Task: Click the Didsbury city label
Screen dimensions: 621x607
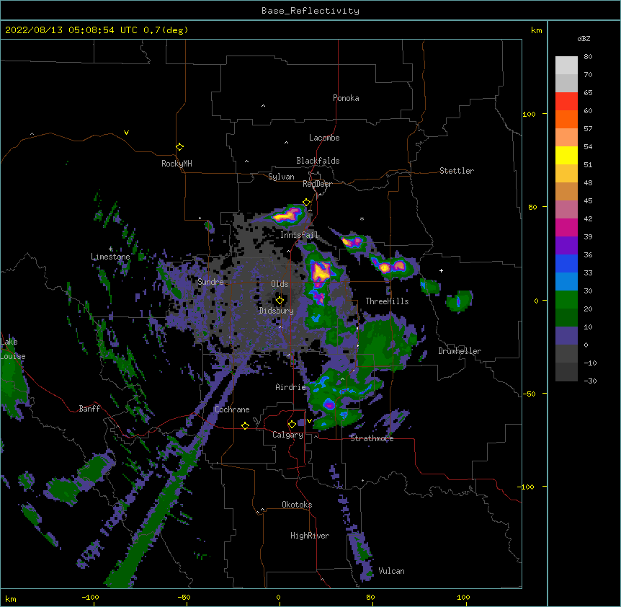Action: click(276, 311)
